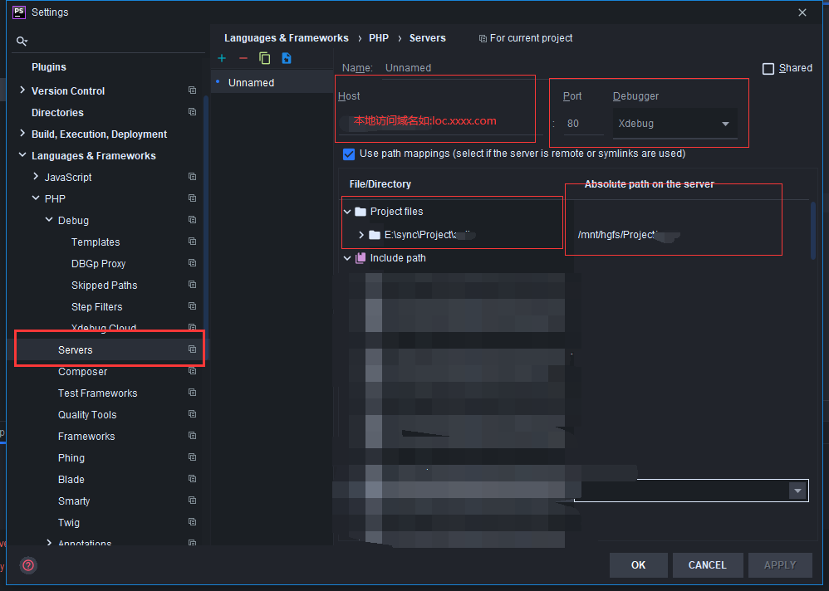Image resolution: width=829 pixels, height=591 pixels.
Task: Click project-level icon beside Frameworks
Action: [193, 436]
